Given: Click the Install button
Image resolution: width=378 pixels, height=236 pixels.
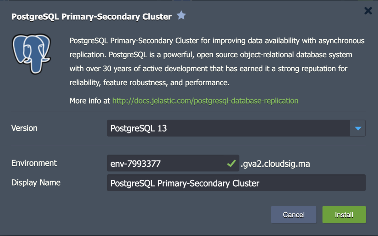Looking at the screenshot, I should coord(344,215).
